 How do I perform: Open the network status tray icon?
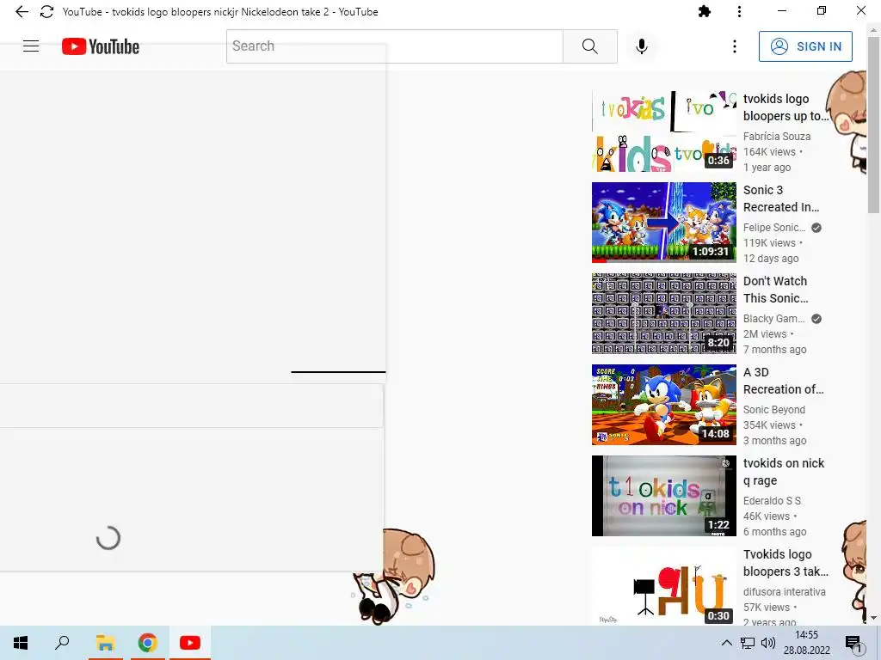click(748, 643)
